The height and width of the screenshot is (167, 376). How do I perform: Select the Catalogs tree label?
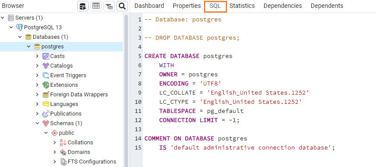(x=62, y=66)
